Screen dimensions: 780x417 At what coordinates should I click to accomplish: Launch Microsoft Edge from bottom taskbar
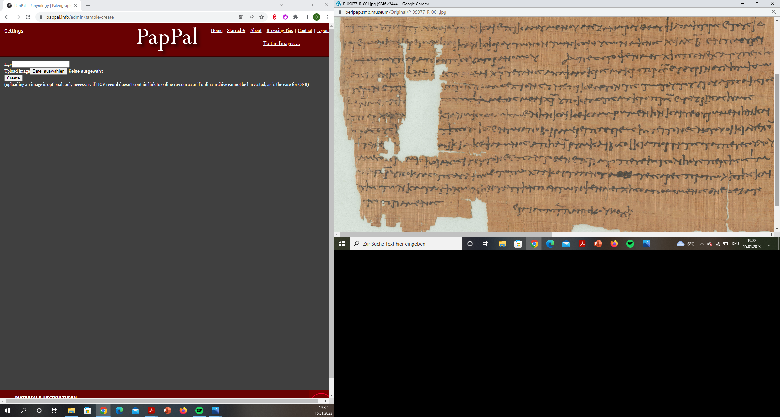(x=119, y=410)
